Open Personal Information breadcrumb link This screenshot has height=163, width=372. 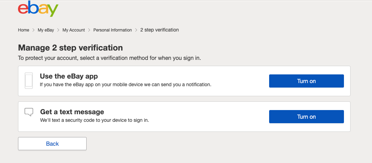coord(113,30)
